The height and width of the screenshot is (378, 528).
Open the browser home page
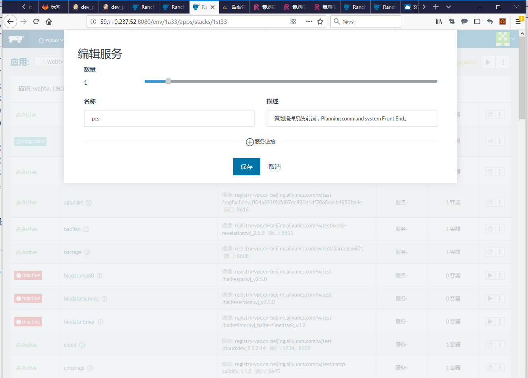click(x=49, y=21)
